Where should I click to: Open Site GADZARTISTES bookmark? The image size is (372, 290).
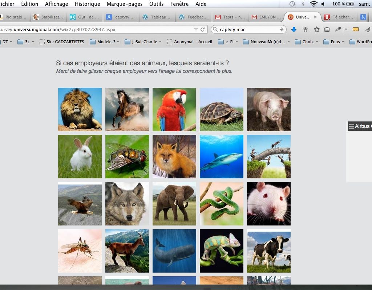click(x=62, y=42)
